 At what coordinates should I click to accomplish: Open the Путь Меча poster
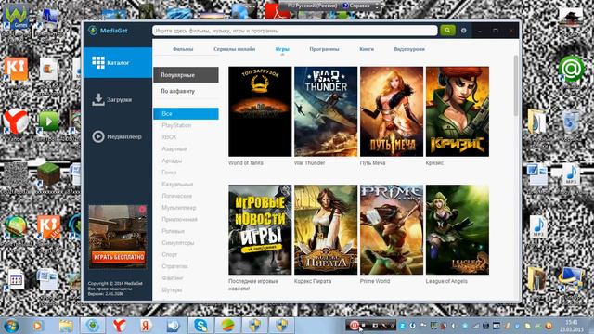tap(392, 111)
